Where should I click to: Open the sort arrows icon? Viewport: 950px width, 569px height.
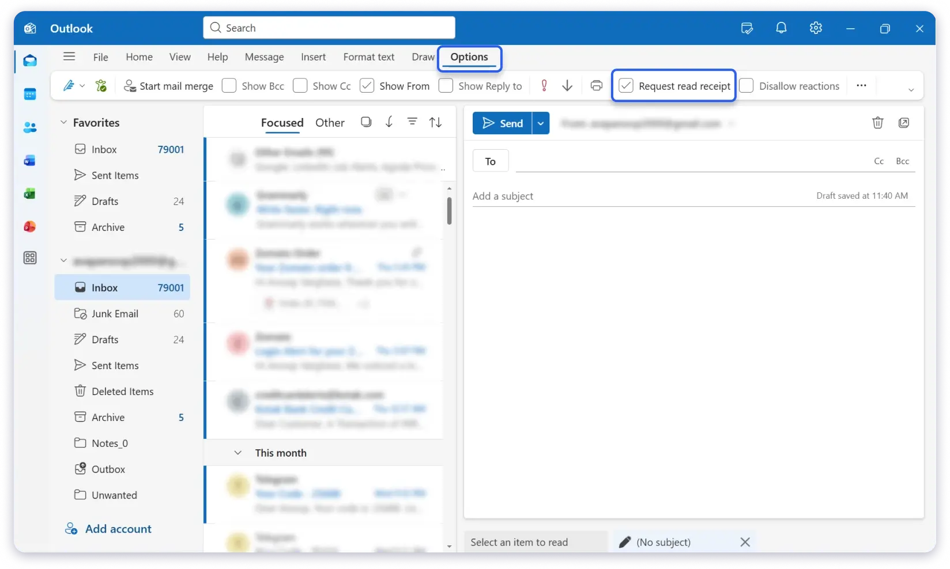(436, 122)
